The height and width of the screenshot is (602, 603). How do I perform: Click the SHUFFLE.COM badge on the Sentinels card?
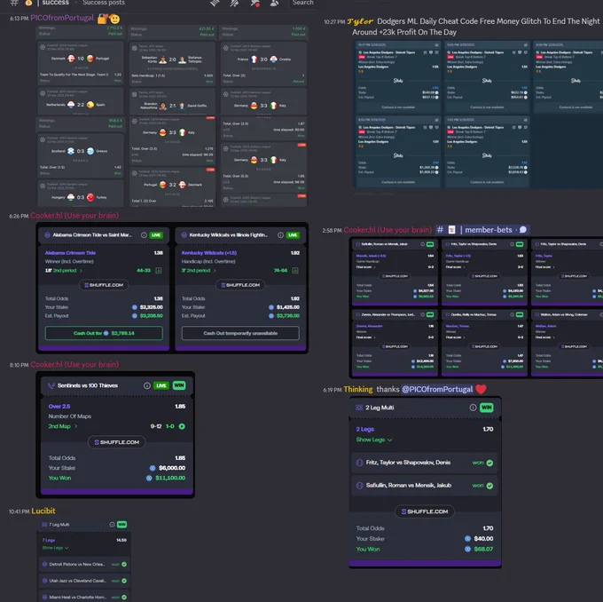point(117,442)
